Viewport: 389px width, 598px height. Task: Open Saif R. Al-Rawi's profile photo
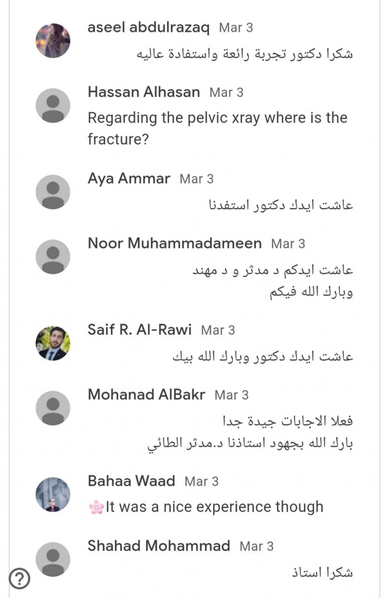click(x=53, y=343)
